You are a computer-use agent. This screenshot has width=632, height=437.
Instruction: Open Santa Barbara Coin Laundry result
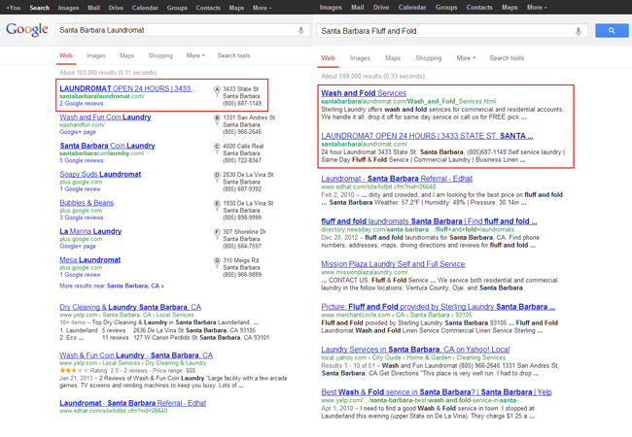point(107,146)
